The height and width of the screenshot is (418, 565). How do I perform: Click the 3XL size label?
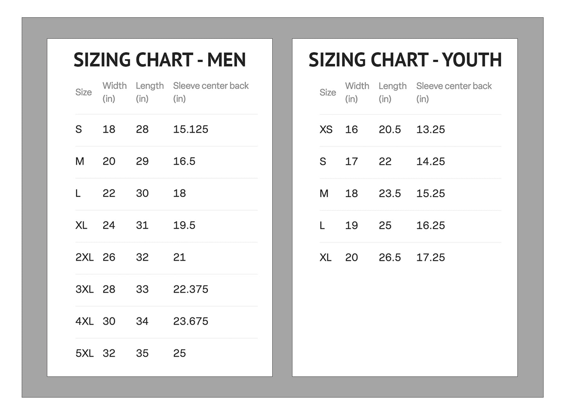[84, 289]
